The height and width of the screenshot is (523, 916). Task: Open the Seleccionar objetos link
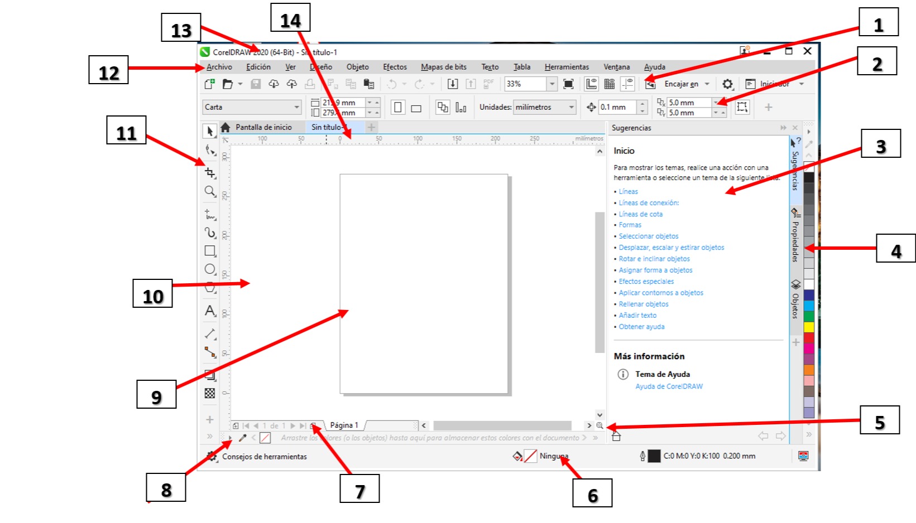point(649,236)
